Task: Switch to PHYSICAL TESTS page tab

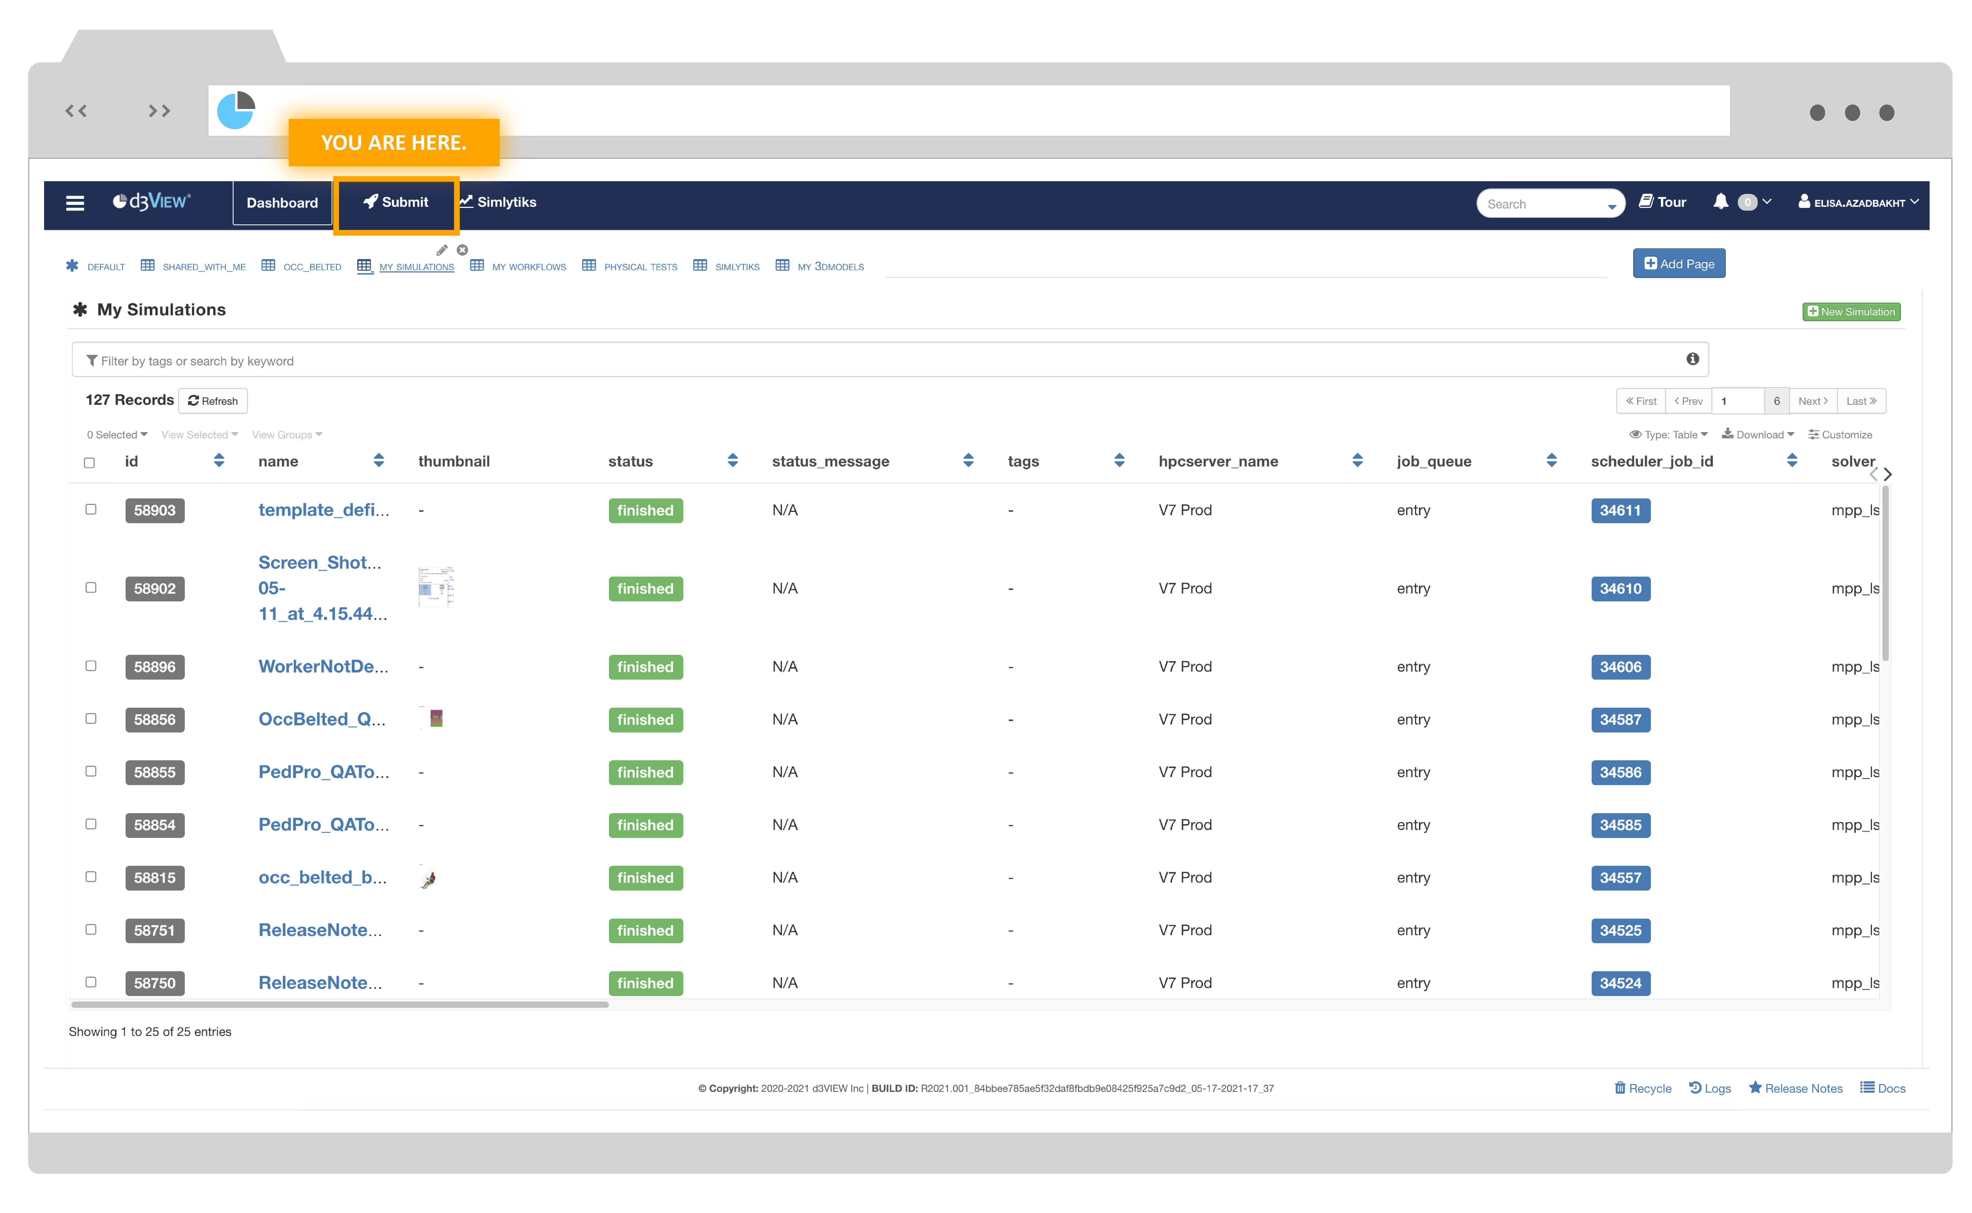Action: point(630,266)
